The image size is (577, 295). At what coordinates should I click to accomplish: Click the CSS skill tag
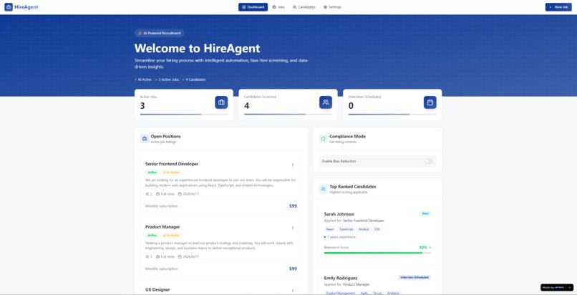(x=377, y=229)
